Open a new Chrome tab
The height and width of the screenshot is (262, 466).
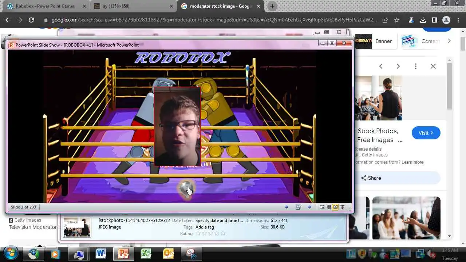(x=272, y=6)
